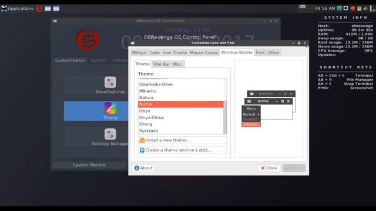
Task: Switch to the Widget tab
Action: [x=139, y=53]
